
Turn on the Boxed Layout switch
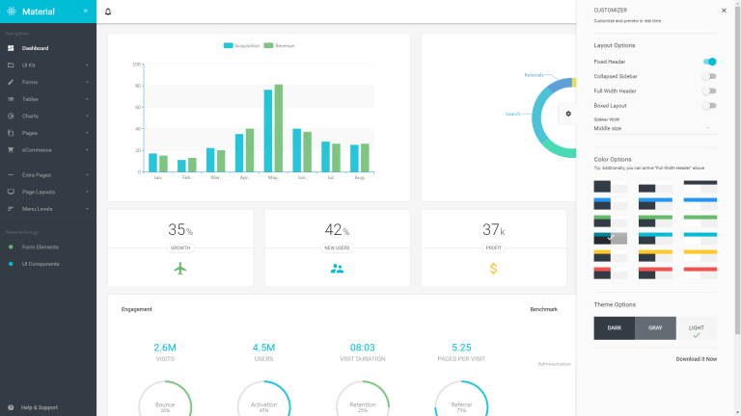pos(709,106)
